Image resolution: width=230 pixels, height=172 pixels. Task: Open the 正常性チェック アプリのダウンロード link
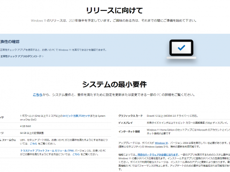[22, 56]
